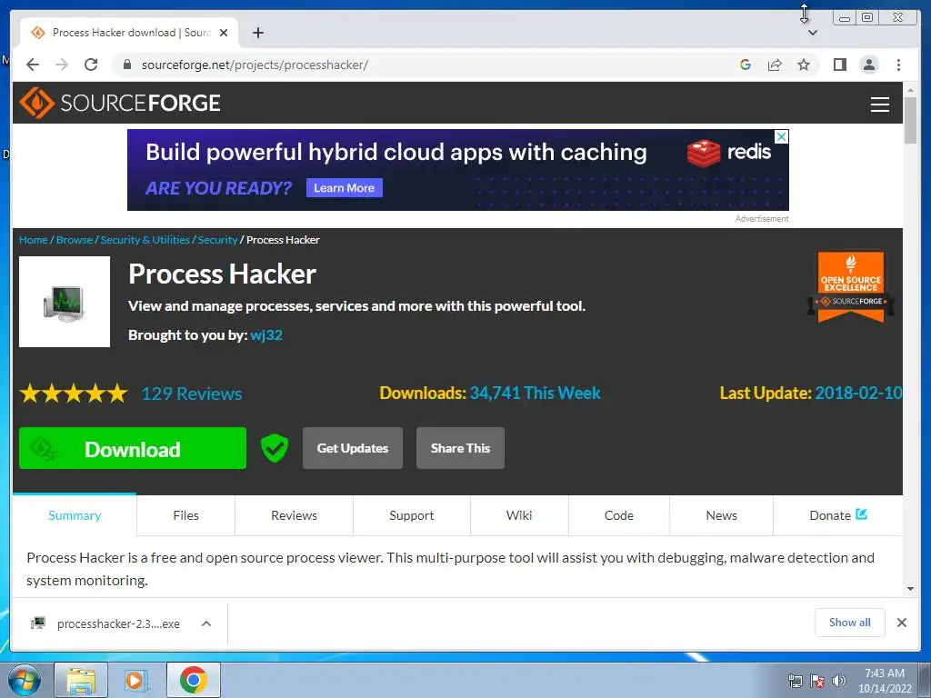Image resolution: width=931 pixels, height=698 pixels.
Task: Click the 2018-02-10 last update date
Action: (858, 393)
